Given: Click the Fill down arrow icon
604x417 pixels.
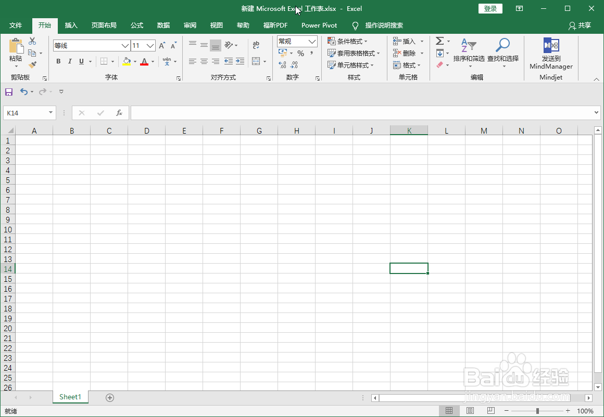Looking at the screenshot, I should click(x=439, y=53).
